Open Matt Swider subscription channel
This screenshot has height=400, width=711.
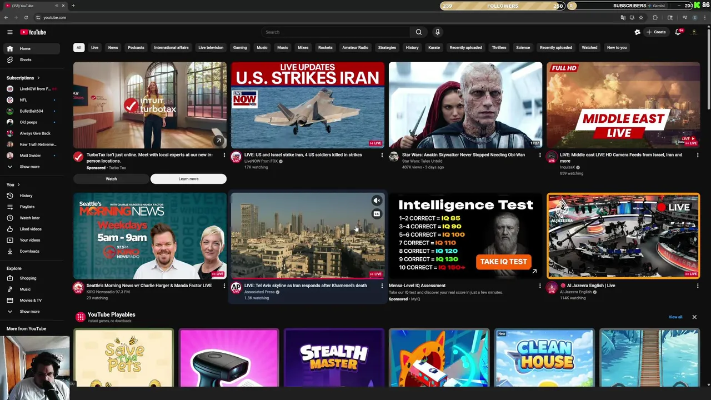31,156
